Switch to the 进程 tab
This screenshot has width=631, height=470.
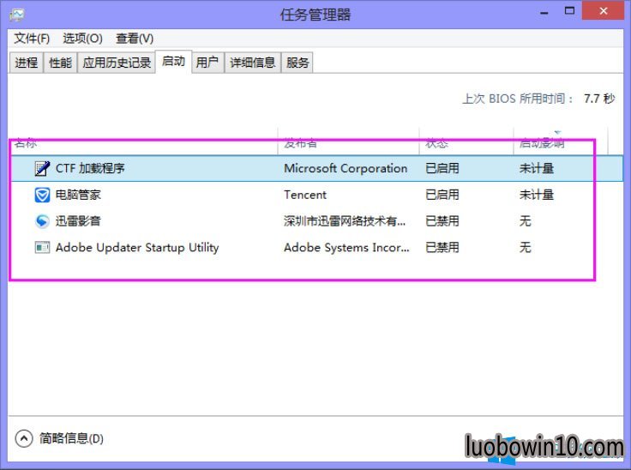tap(27, 63)
